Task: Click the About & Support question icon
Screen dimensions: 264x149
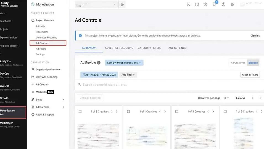Action: tap(33, 115)
